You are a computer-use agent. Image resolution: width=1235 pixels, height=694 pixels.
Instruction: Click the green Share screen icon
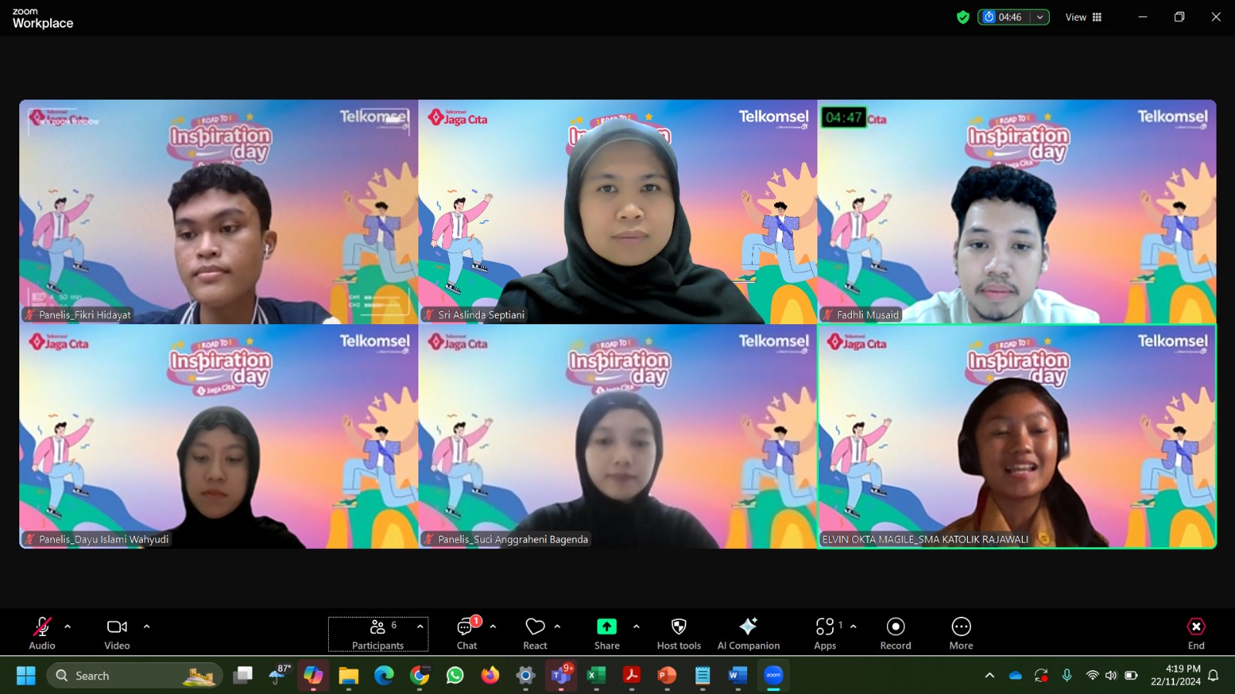point(607,627)
